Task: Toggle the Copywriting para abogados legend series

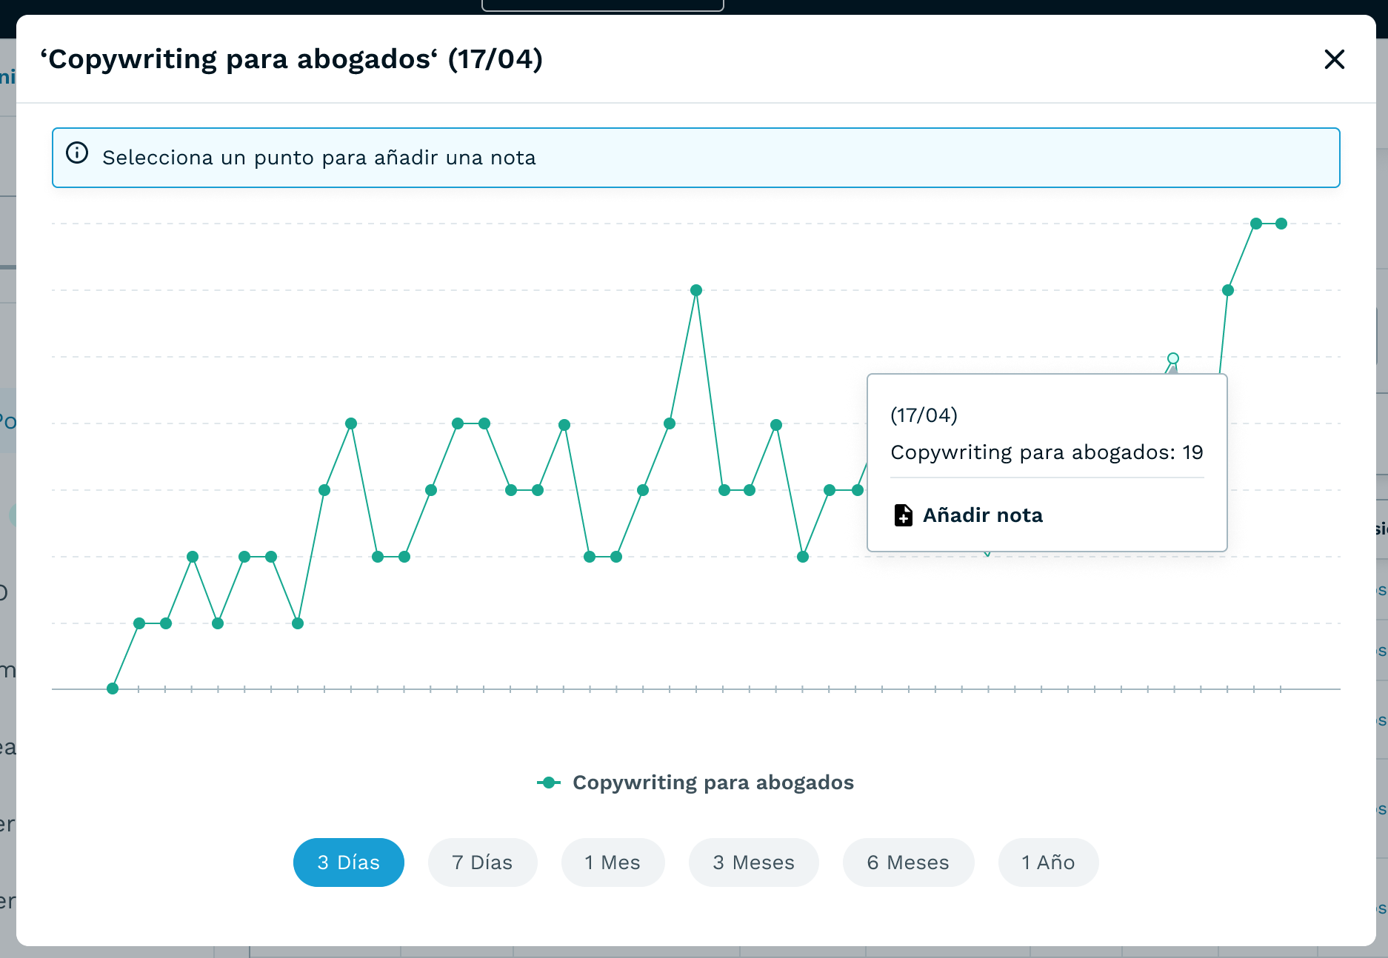Action: [713, 783]
